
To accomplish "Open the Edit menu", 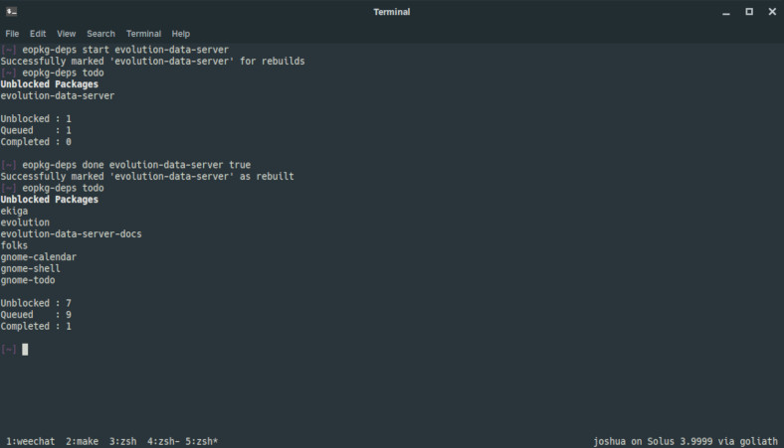I will point(38,34).
